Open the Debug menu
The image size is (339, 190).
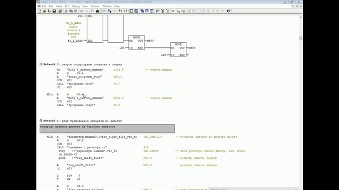tap(76, 6)
